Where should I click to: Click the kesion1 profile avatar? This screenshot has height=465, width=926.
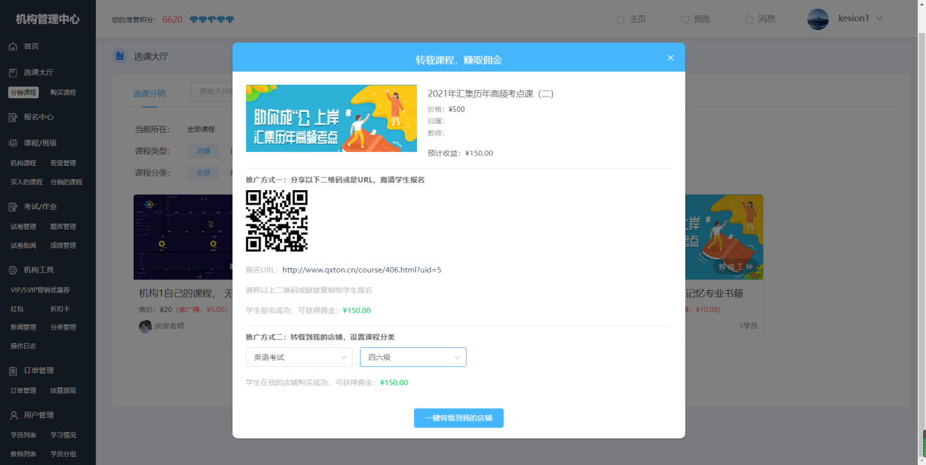coord(817,19)
